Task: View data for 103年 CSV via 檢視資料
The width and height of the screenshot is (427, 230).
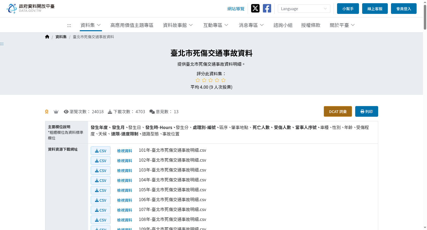Action: [x=125, y=171]
